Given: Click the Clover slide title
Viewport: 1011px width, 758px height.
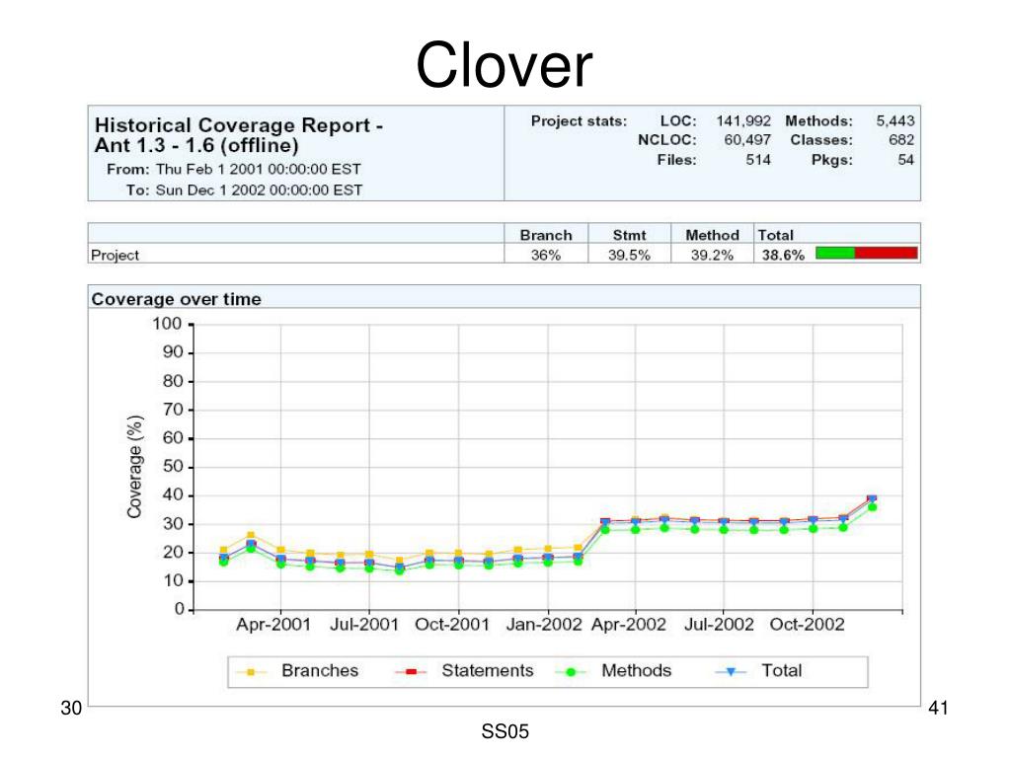Looking at the screenshot, I should click(505, 65).
